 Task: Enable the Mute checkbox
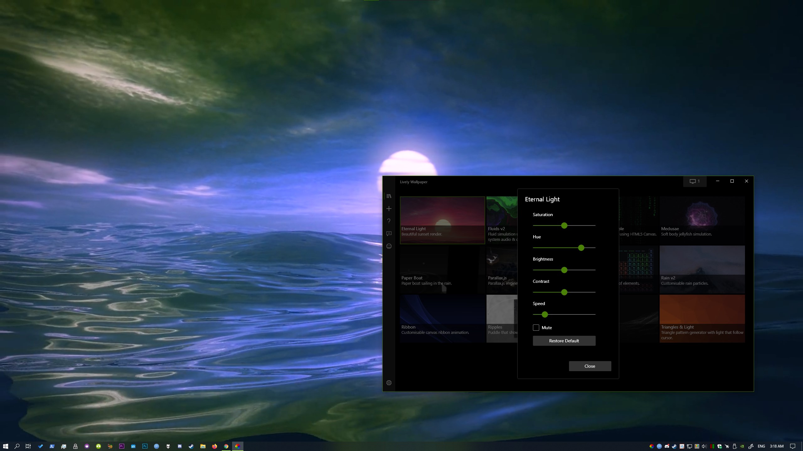click(536, 328)
